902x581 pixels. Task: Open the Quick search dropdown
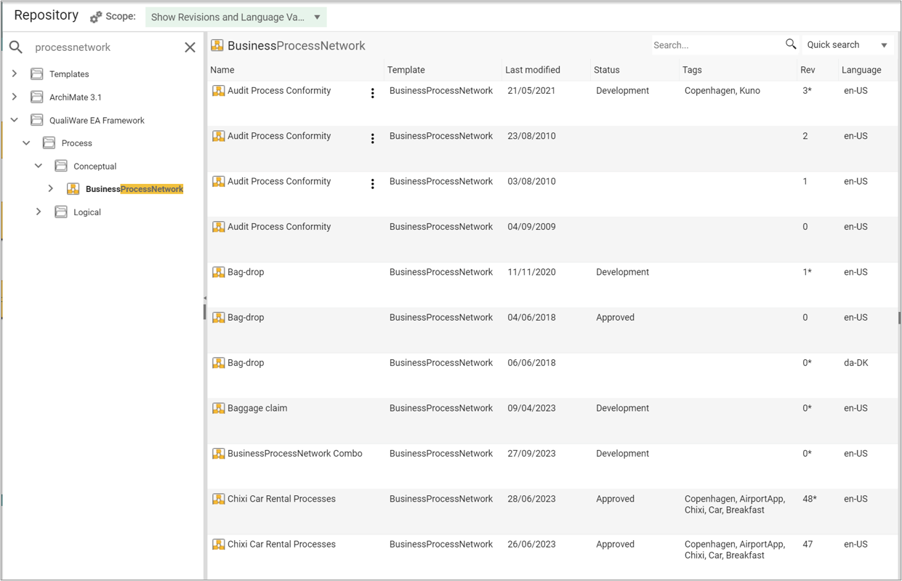tap(847, 45)
